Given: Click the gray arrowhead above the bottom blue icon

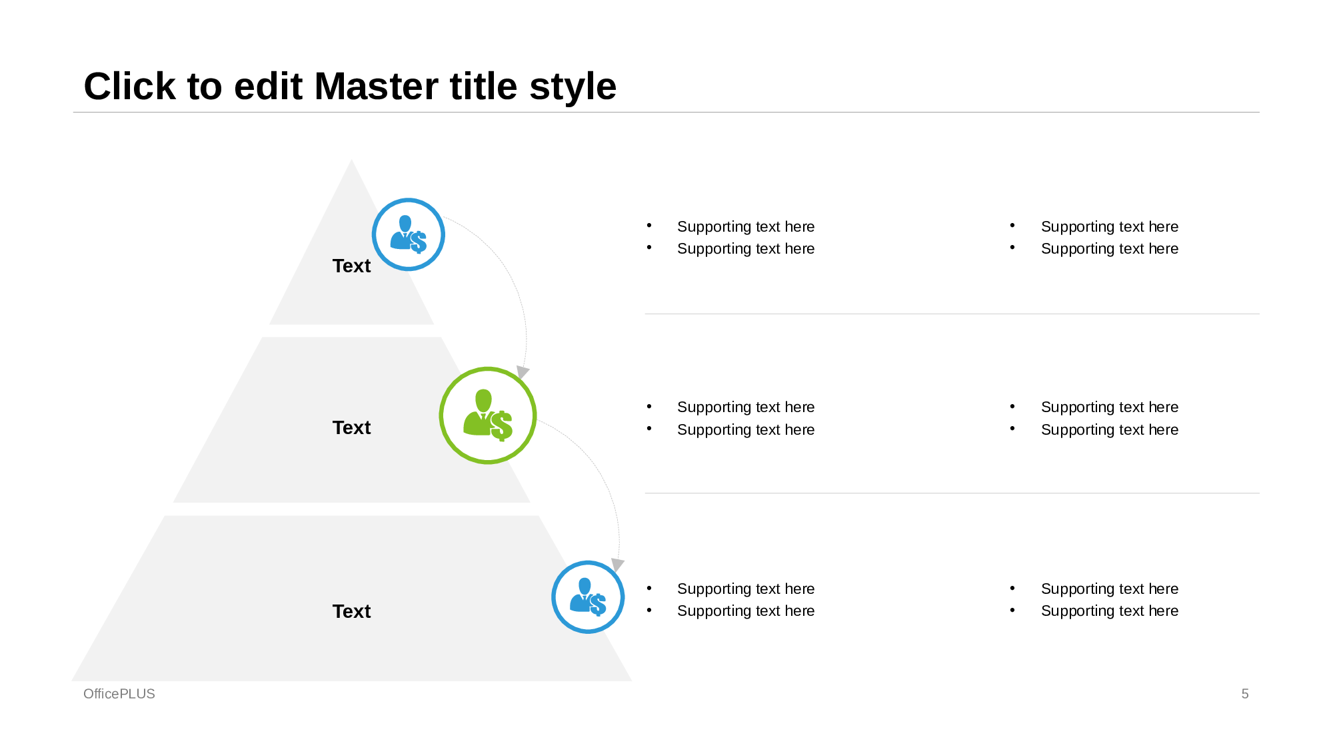Looking at the screenshot, I should click(618, 565).
